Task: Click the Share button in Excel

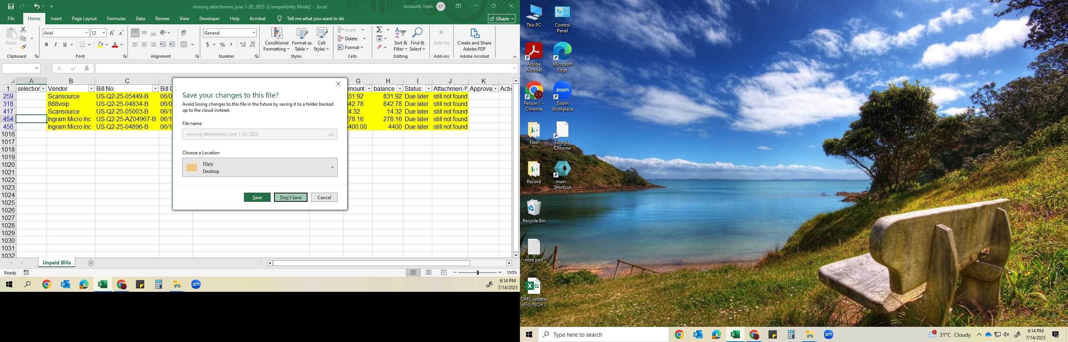Action: [x=502, y=19]
